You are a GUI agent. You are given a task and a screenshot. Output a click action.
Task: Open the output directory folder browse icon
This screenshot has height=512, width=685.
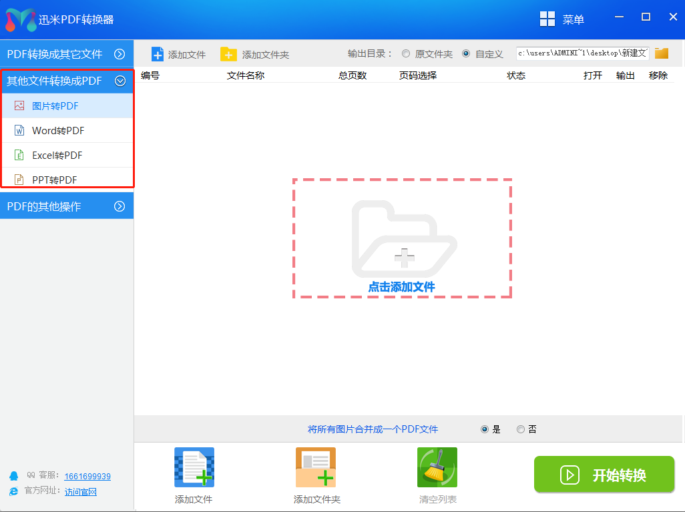click(662, 53)
